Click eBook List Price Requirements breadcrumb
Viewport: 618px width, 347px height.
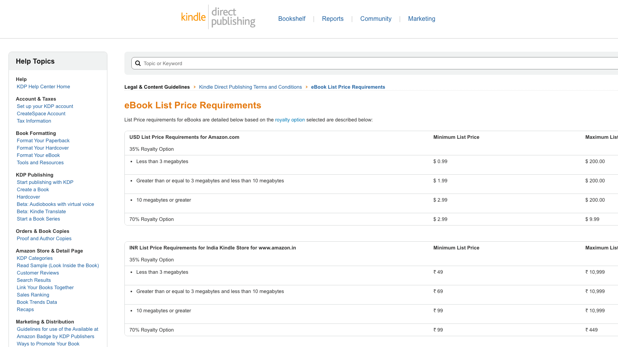coord(348,87)
